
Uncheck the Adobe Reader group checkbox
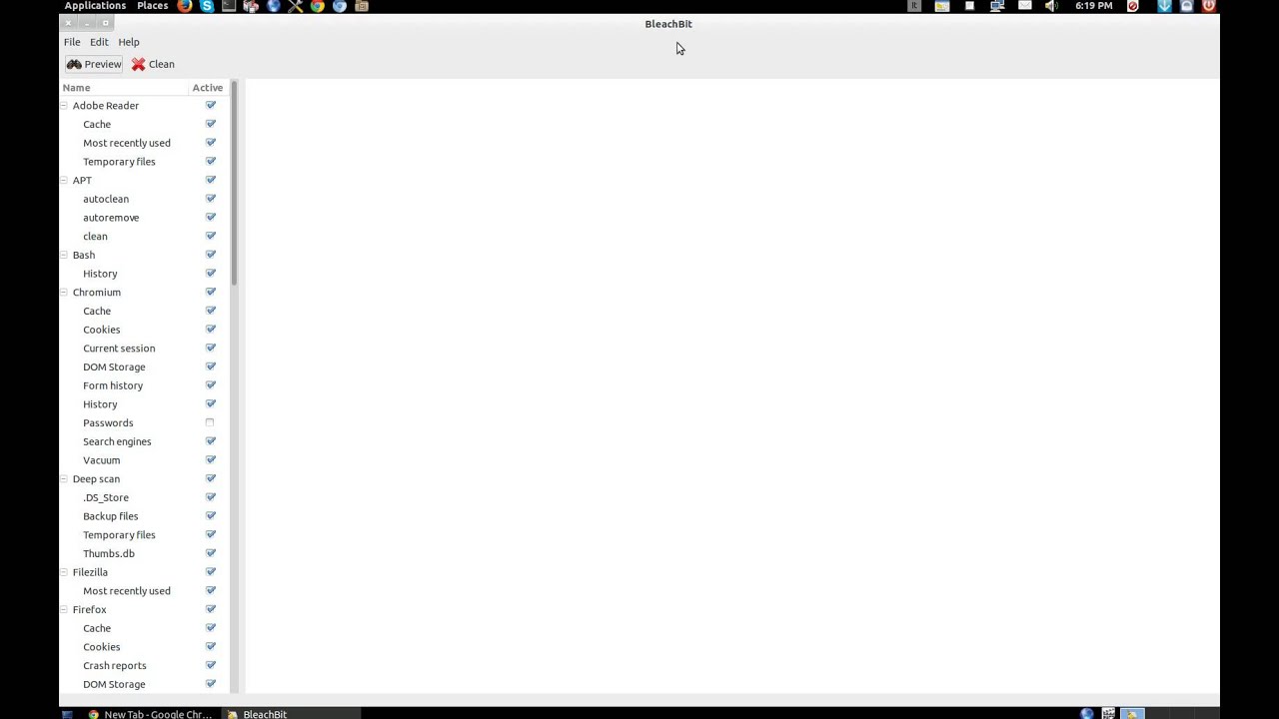(x=211, y=105)
